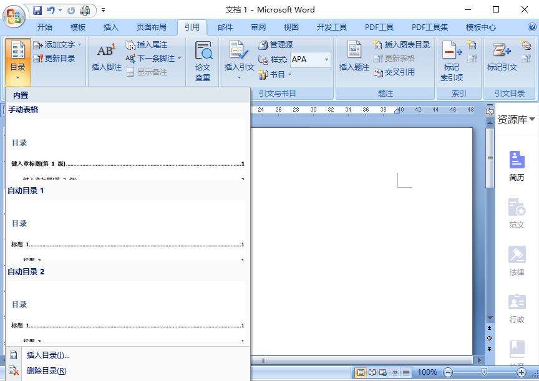Click 更新表格 update table of figures
The width and height of the screenshot is (539, 381).
394,59
